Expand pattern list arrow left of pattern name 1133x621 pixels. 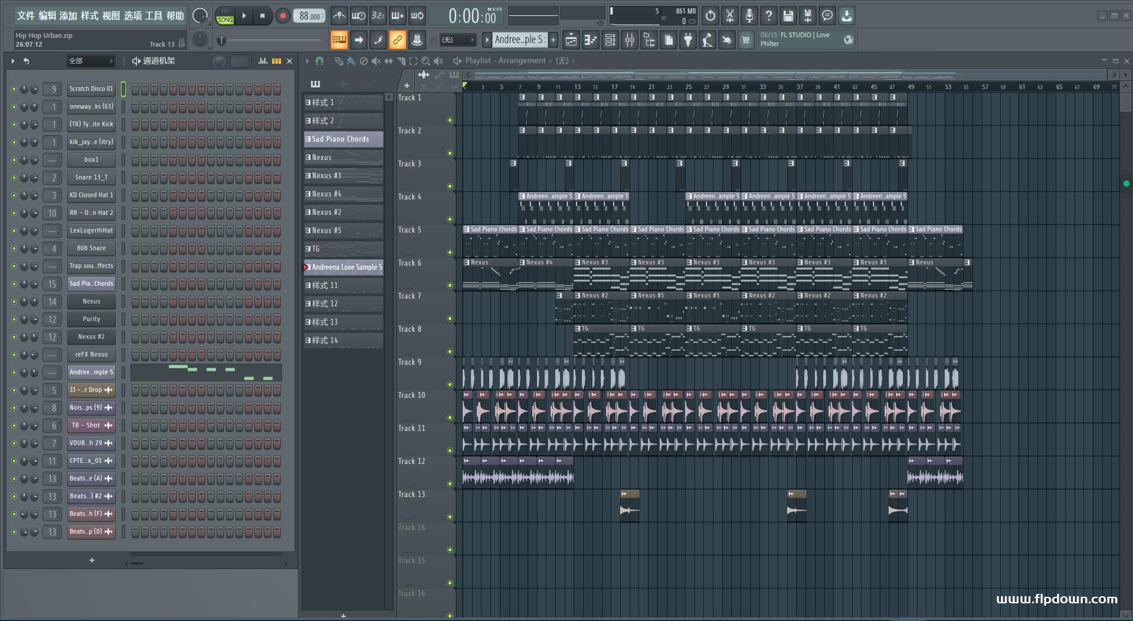coord(487,40)
